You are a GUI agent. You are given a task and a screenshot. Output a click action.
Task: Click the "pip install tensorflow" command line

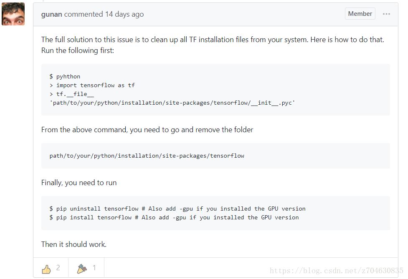174,217
